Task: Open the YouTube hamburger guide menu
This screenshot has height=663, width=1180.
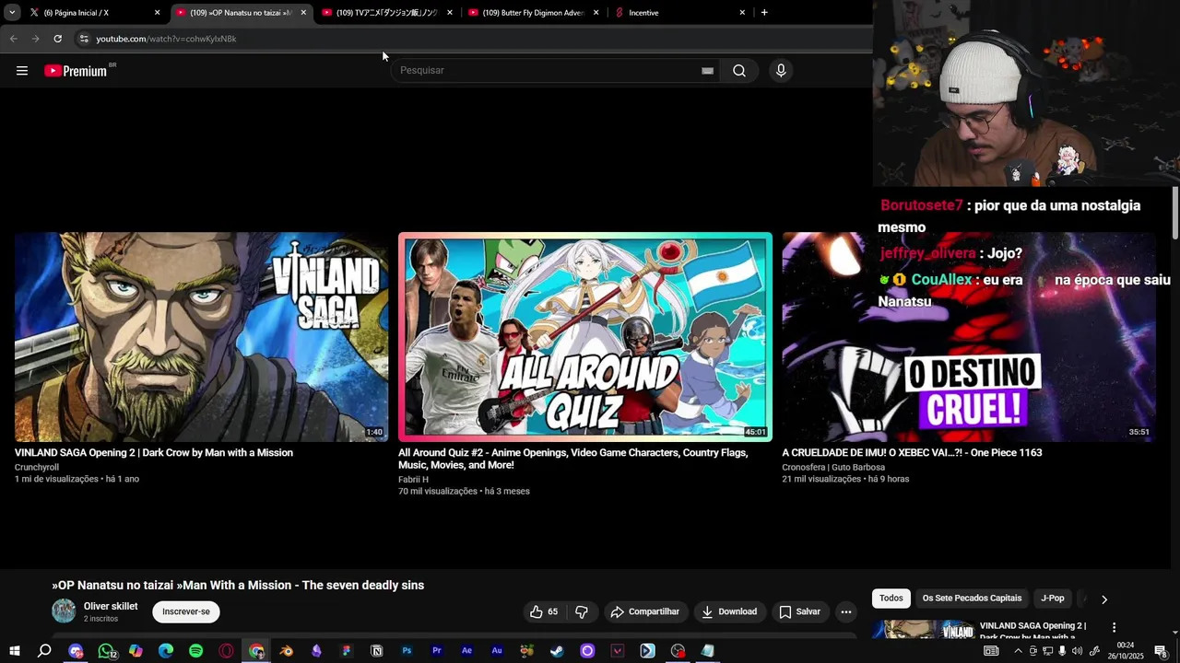Action: pos(22,71)
